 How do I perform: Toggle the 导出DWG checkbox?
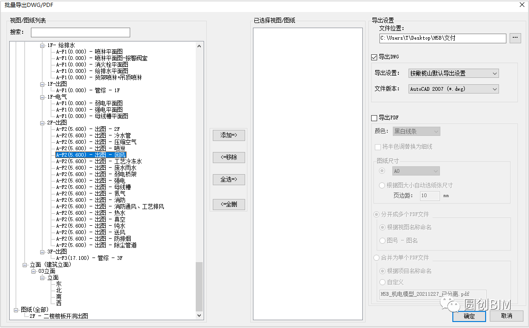(x=374, y=57)
